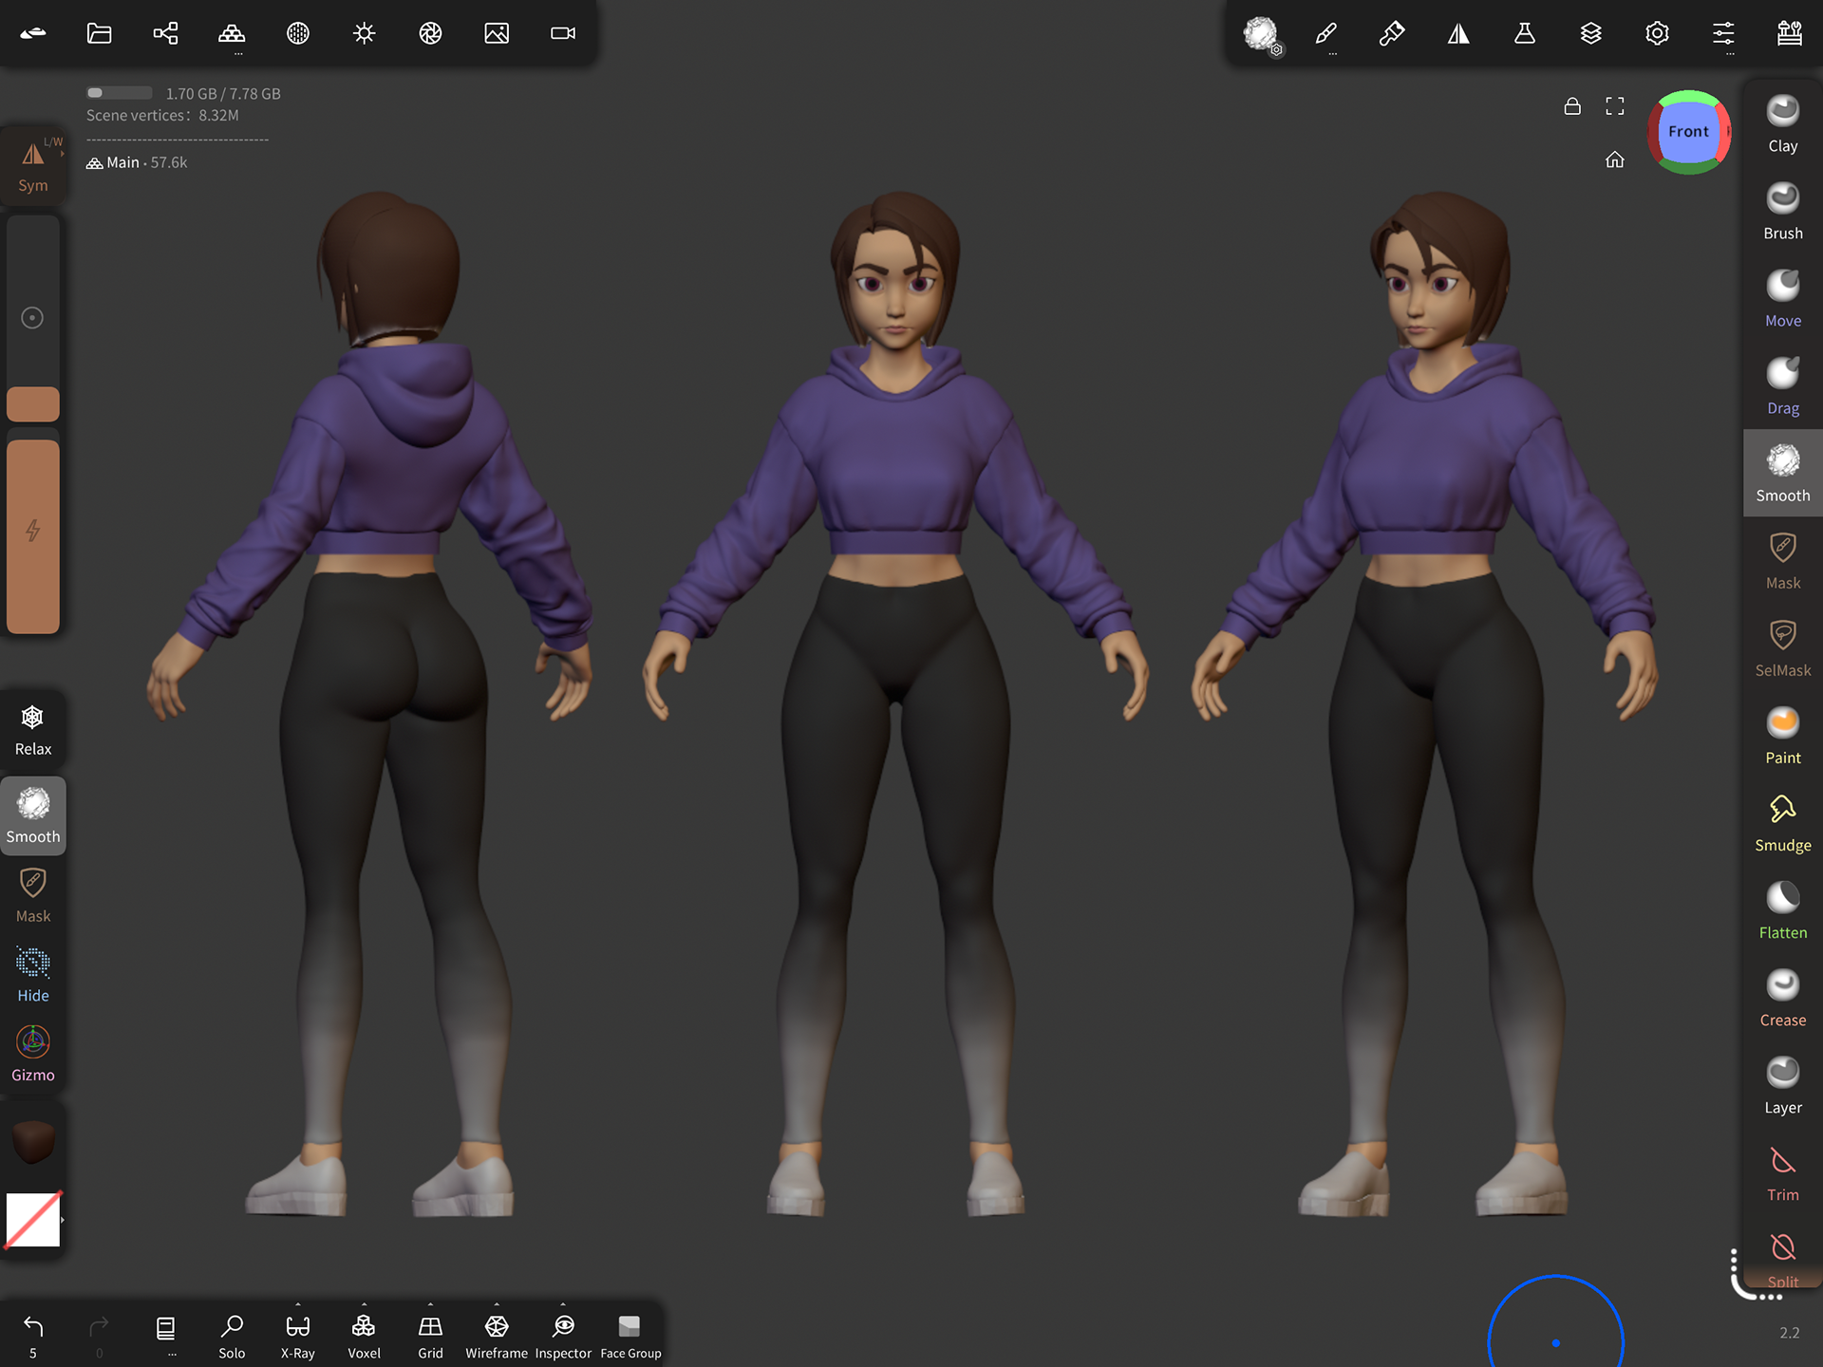Open the Files folder menu
This screenshot has width=1823, height=1367.
(100, 34)
